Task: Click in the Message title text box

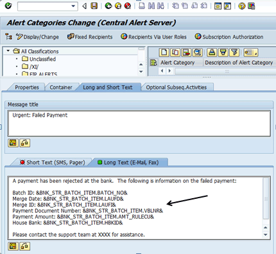Action: [x=139, y=123]
